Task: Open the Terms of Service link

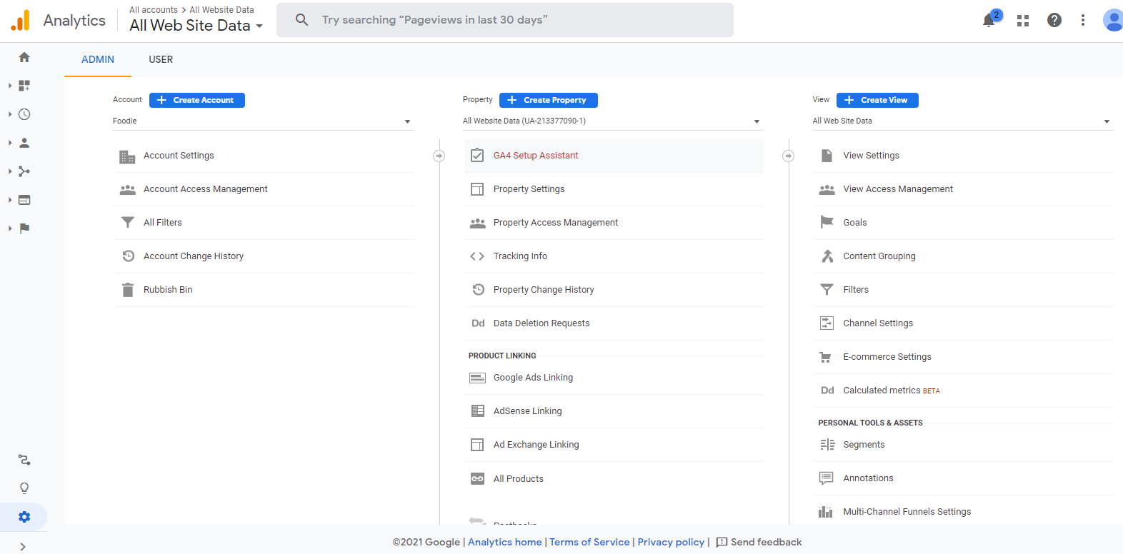Action: tap(589, 542)
